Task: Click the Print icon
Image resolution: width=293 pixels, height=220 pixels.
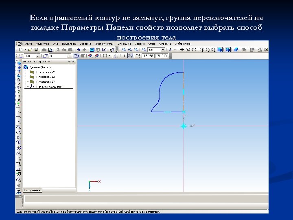Action: tap(44, 50)
